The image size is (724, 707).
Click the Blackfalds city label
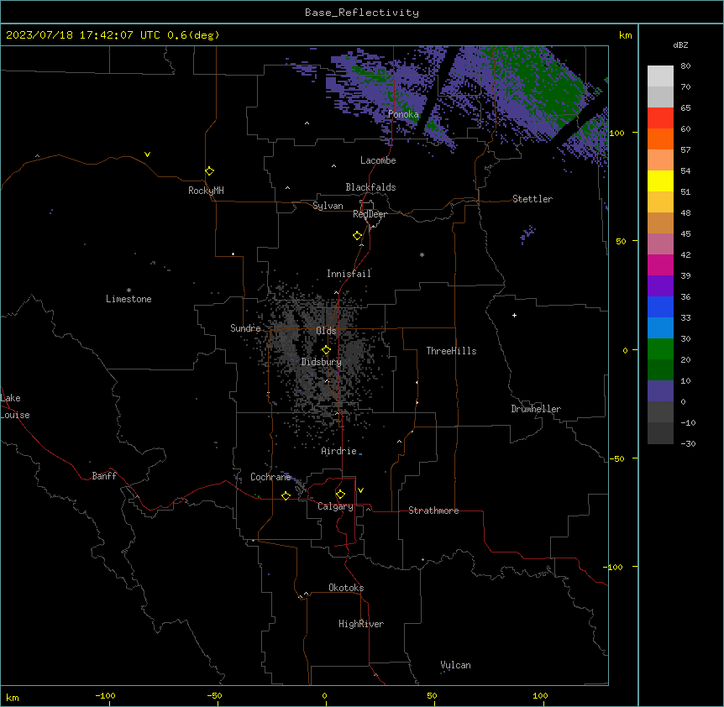[370, 187]
